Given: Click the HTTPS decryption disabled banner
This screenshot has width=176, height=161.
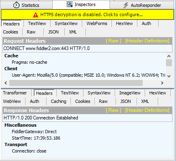Looking at the screenshot, I should coord(88,15).
